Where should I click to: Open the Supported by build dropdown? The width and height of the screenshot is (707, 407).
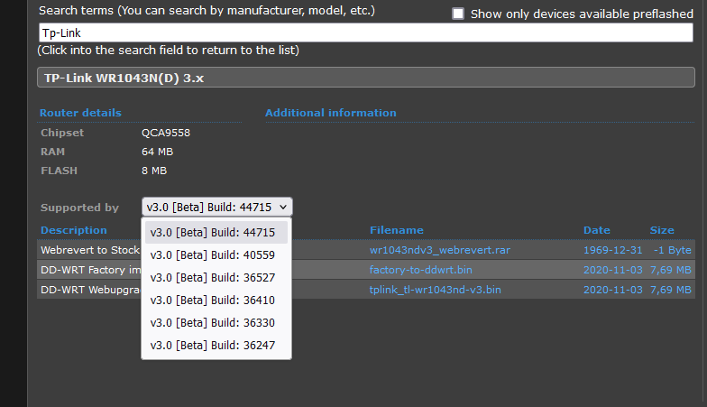click(216, 208)
